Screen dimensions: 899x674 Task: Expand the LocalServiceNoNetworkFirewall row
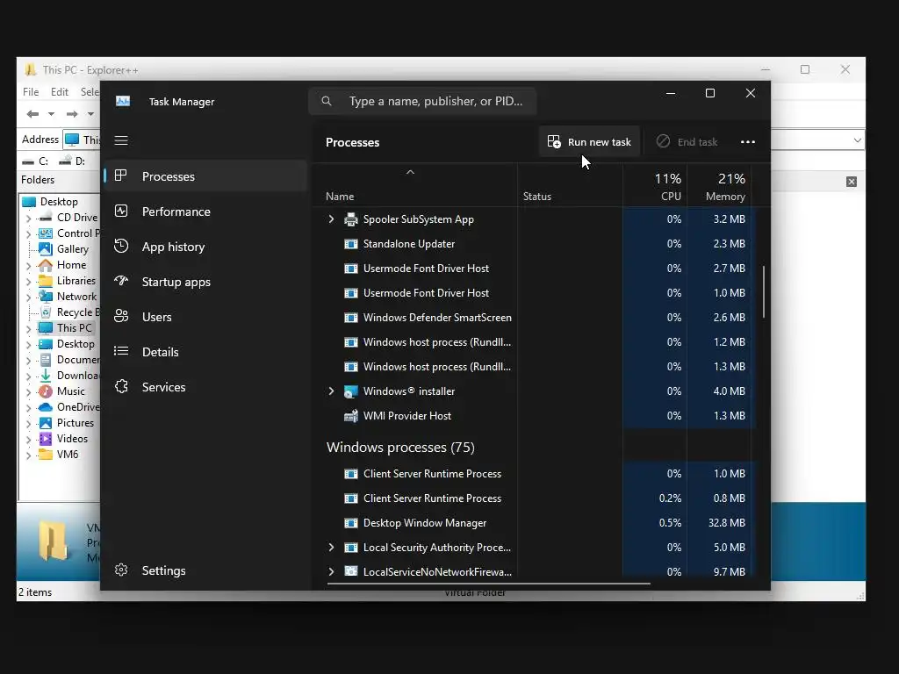331,571
